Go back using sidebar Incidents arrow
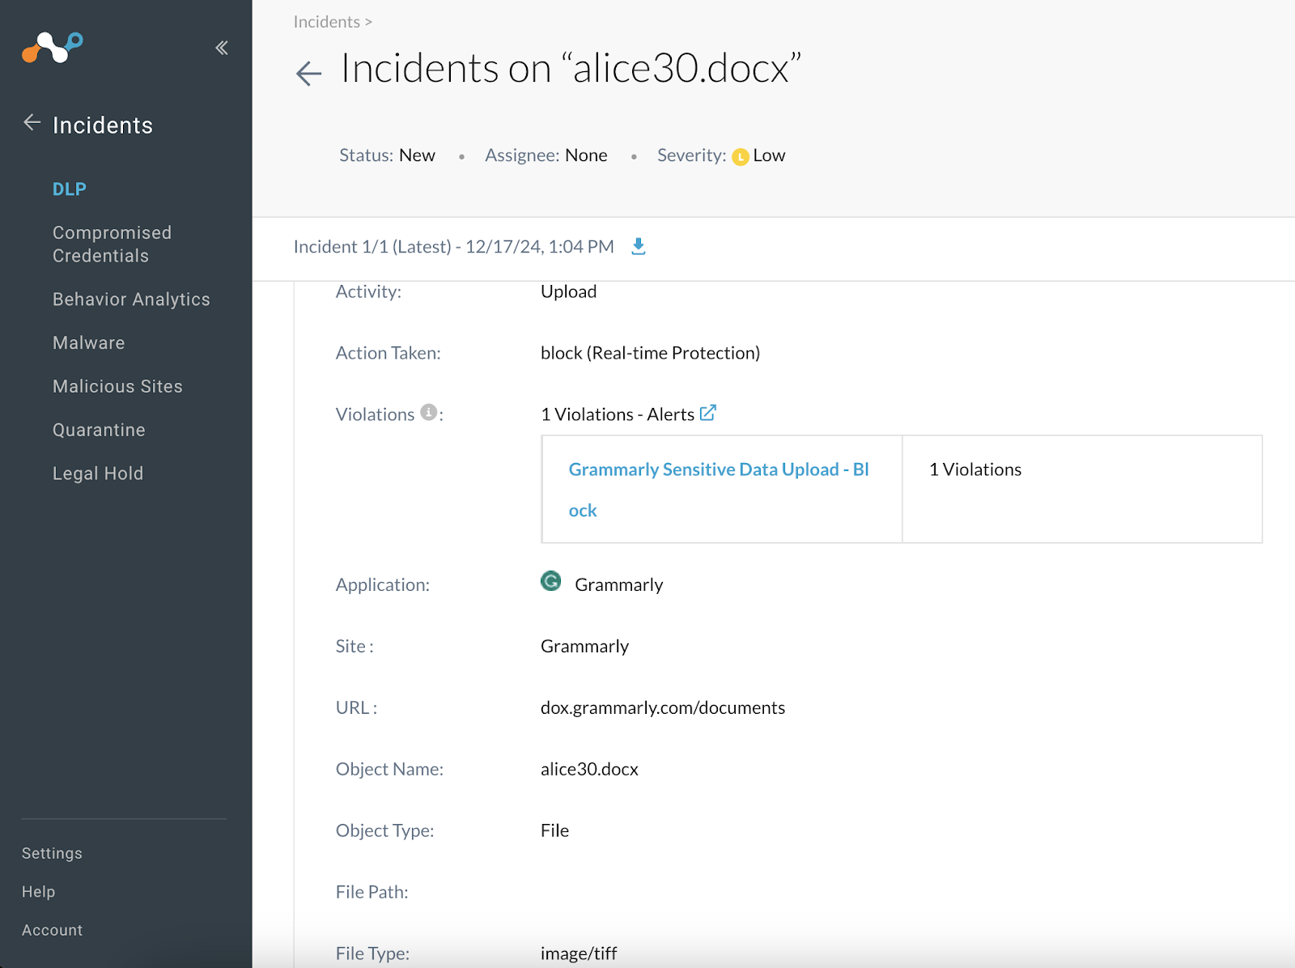This screenshot has width=1295, height=968. (x=32, y=123)
